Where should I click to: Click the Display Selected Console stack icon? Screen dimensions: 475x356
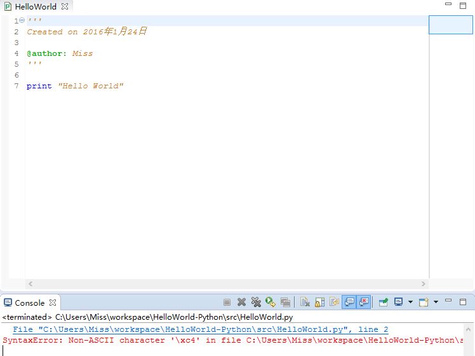click(x=285, y=302)
